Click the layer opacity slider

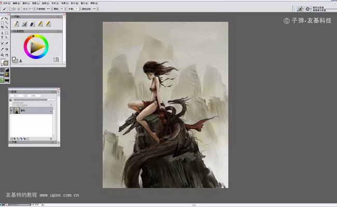pyautogui.click(x=31, y=100)
